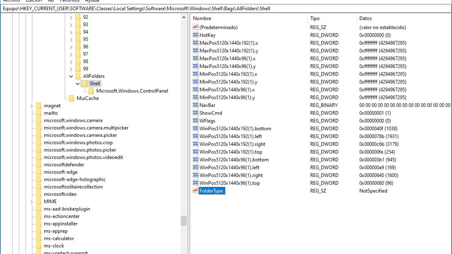Image resolution: width=452 pixels, height=254 pixels.
Task: Select the ms-apprep key
Action: click(56, 231)
